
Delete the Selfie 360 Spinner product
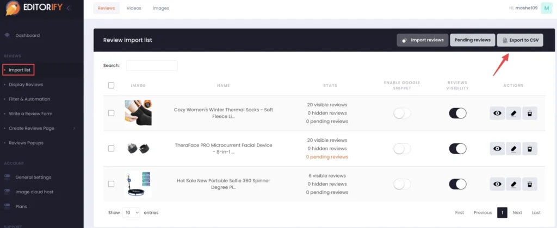(530, 184)
